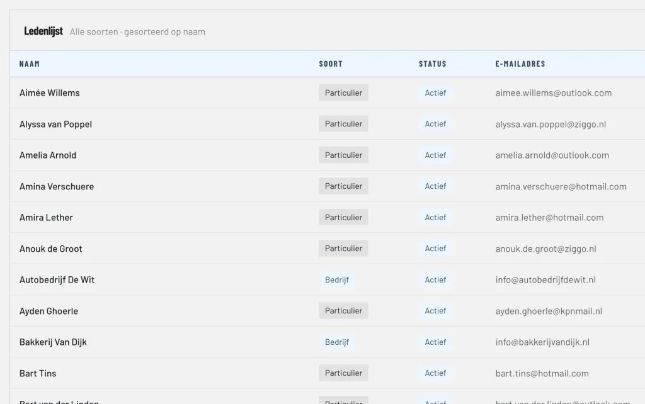Select the email amelia.arnold@outlook.com
The image size is (645, 404).
coord(552,155)
